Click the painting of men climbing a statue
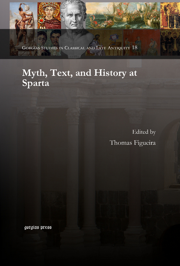The image size is (180, 266). pyautogui.click(x=23, y=29)
